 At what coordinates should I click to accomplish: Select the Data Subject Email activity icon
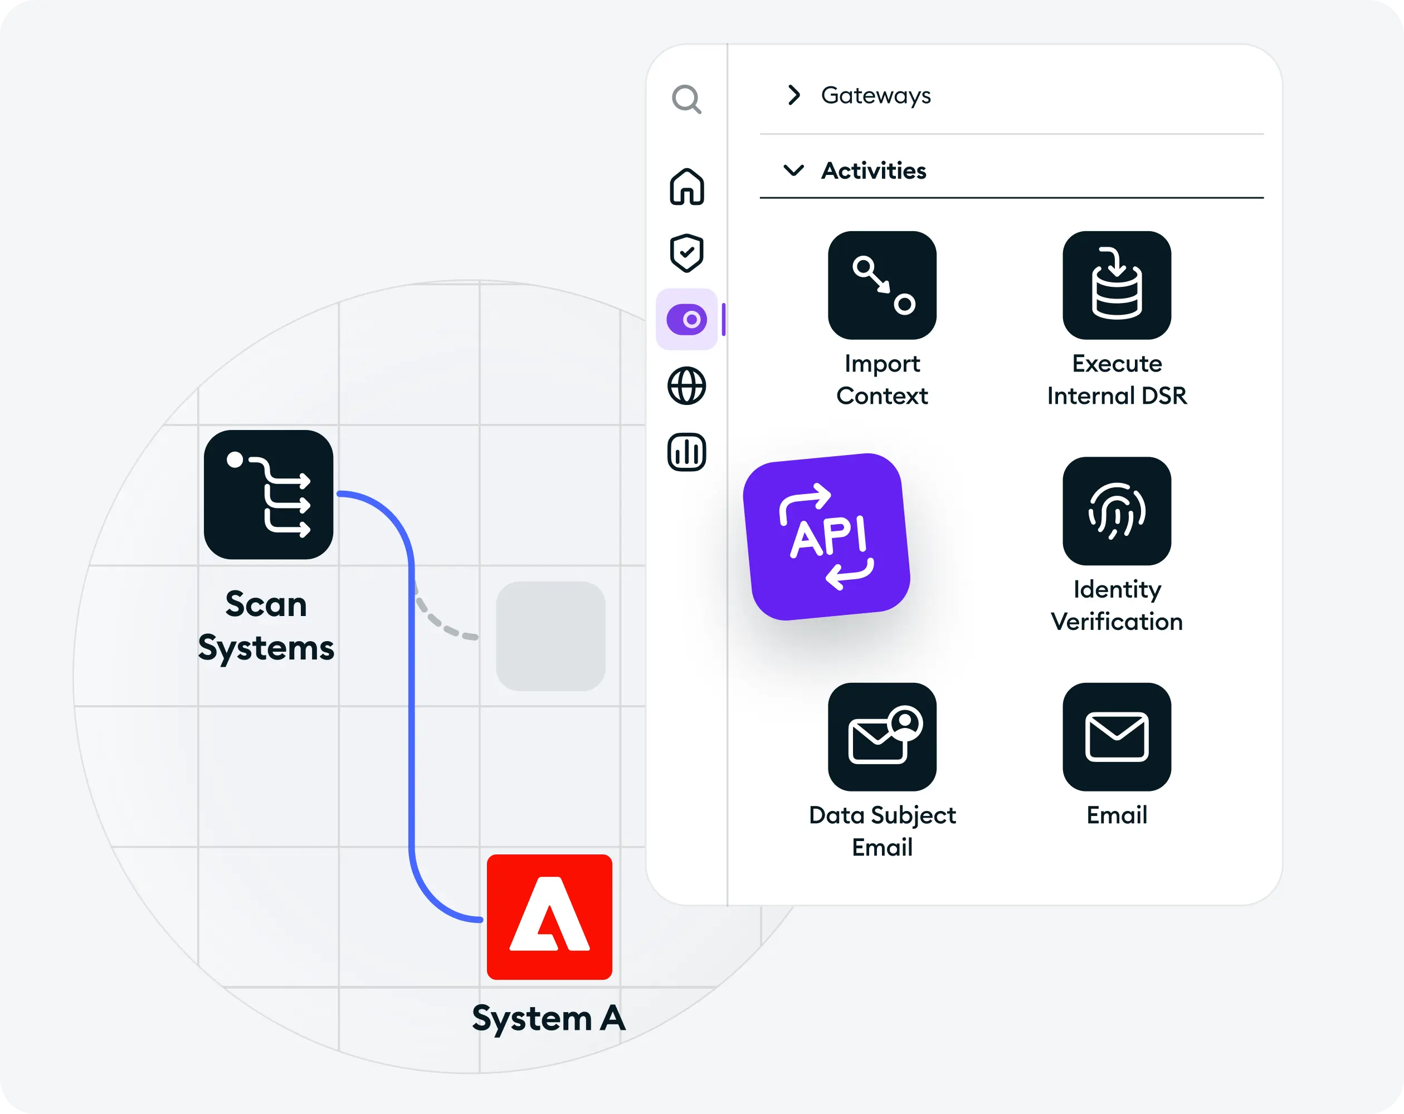(882, 737)
